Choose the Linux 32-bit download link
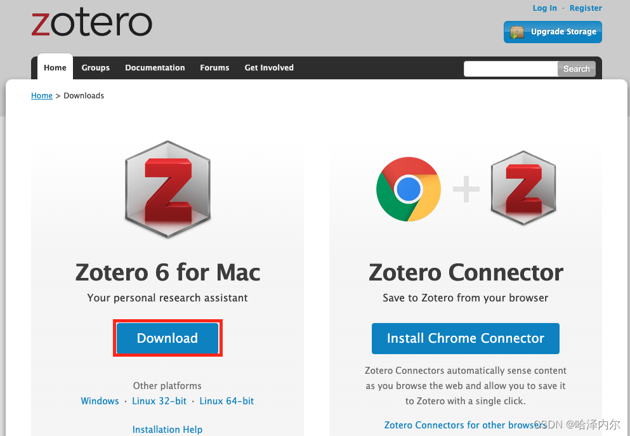The image size is (630, 436). (159, 400)
